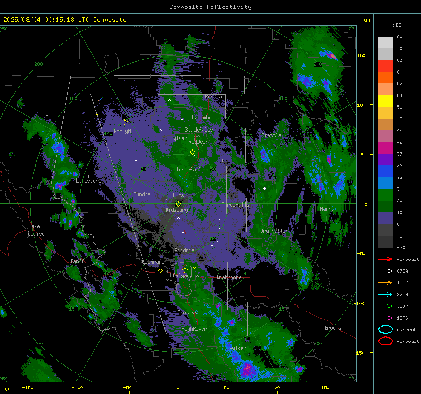421x394 pixels.
Task: Click the Blackfalds city label
Action: coord(199,130)
